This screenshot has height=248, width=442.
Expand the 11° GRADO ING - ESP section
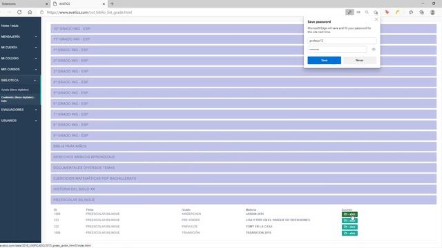244,39
